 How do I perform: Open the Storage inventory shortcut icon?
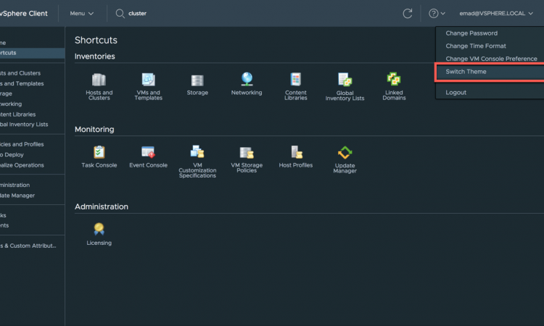pyautogui.click(x=197, y=80)
